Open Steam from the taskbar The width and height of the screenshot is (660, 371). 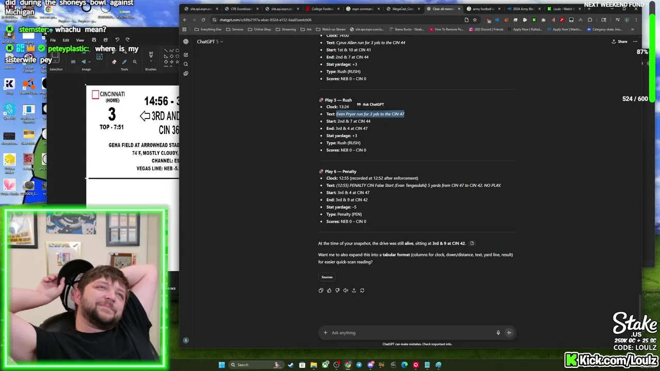[x=291, y=365]
